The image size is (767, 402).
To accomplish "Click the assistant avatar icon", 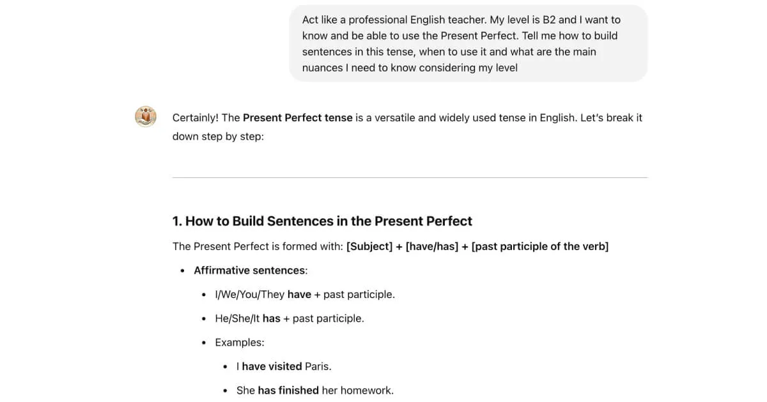I will coord(146,117).
